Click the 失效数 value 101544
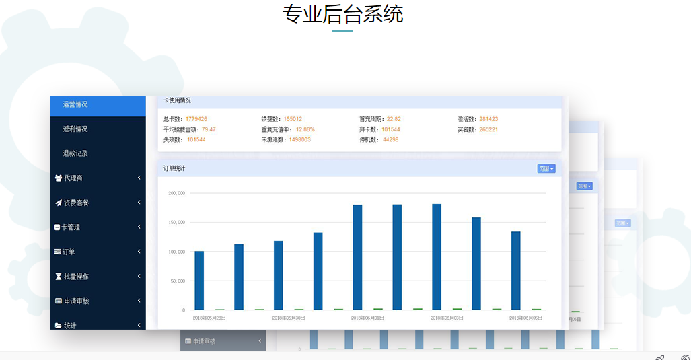Screen dimensions: 691x360 click(196, 139)
